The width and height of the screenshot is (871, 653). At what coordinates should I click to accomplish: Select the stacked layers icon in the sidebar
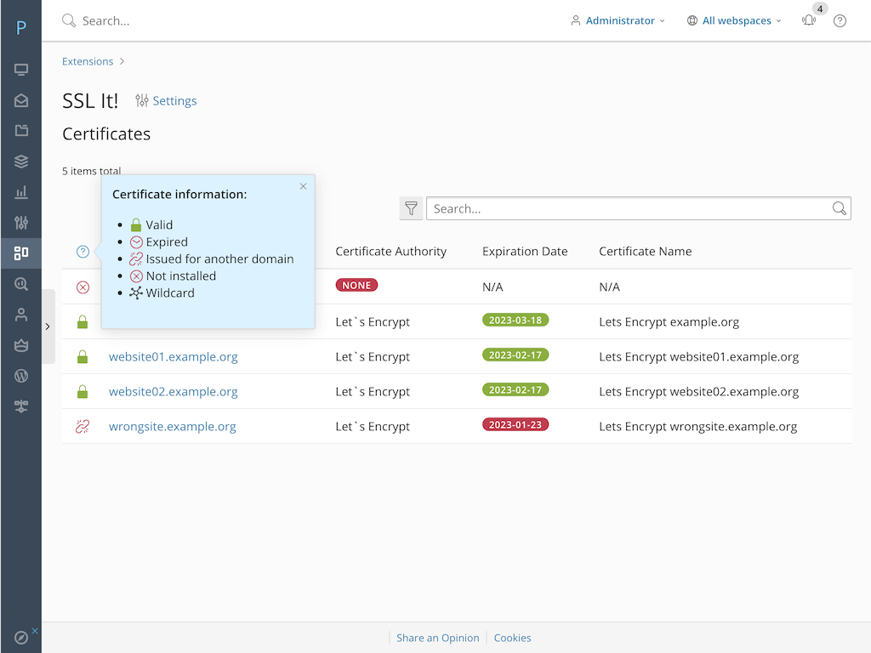click(x=21, y=162)
